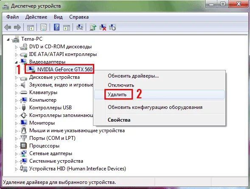The image size is (250, 189).
Task: Expand the Мониторы node arrow
Action: click(16, 123)
